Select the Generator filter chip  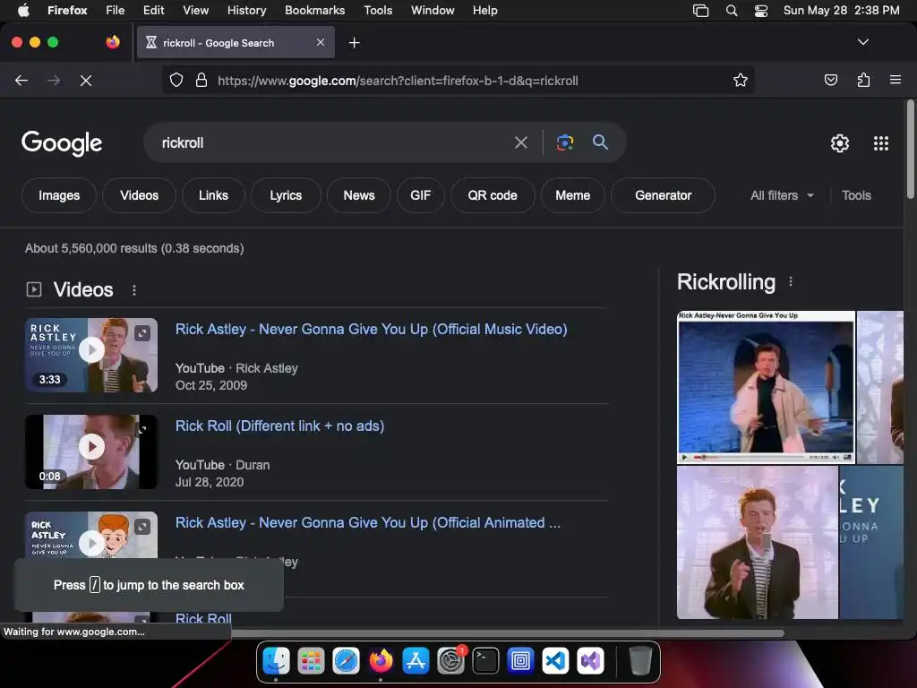[664, 195]
